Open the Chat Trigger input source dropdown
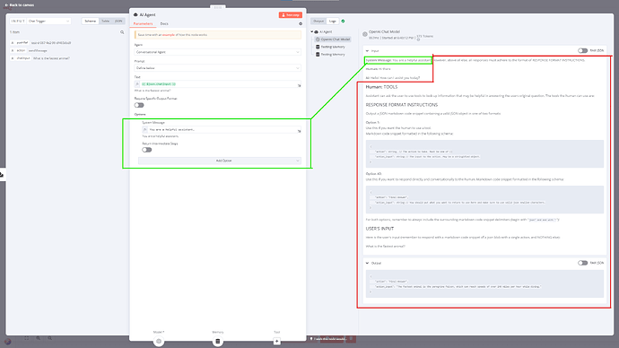The width and height of the screenshot is (619, 348). click(48, 21)
